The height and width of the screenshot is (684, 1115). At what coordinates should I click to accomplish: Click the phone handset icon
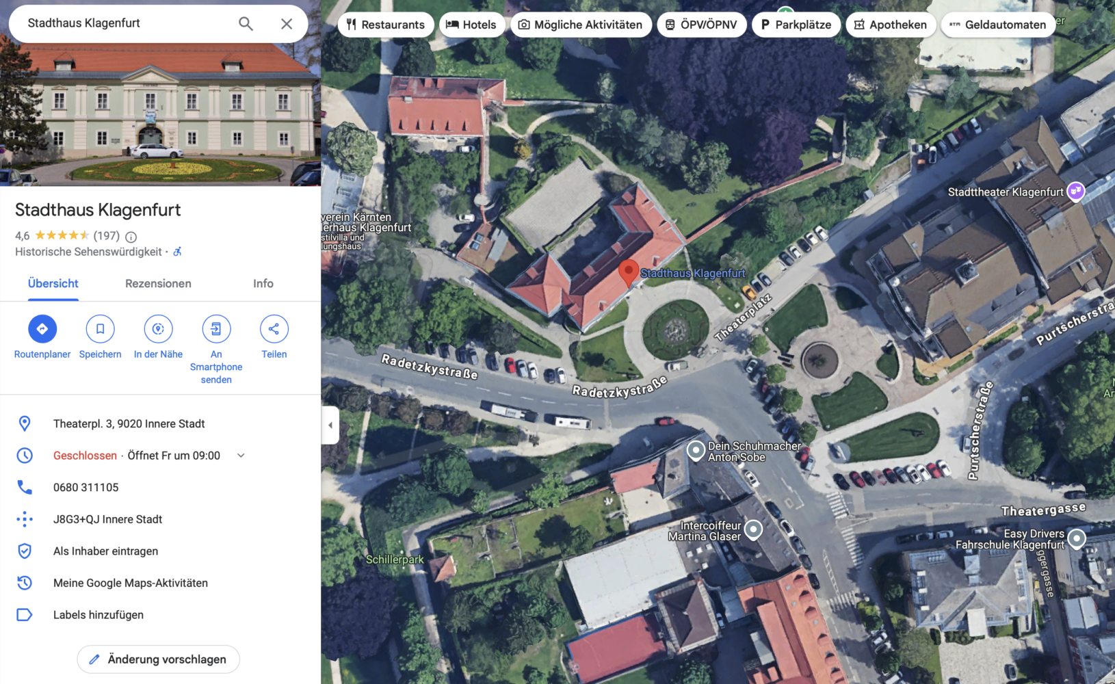click(x=25, y=487)
